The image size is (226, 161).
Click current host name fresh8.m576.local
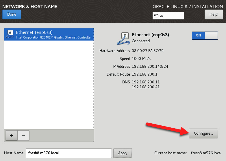pos(206,153)
